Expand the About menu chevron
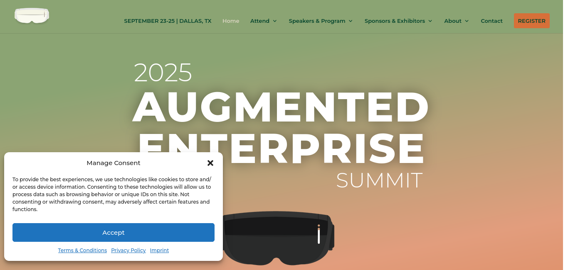Image resolution: width=568 pixels, height=270 pixels. pos(467,21)
